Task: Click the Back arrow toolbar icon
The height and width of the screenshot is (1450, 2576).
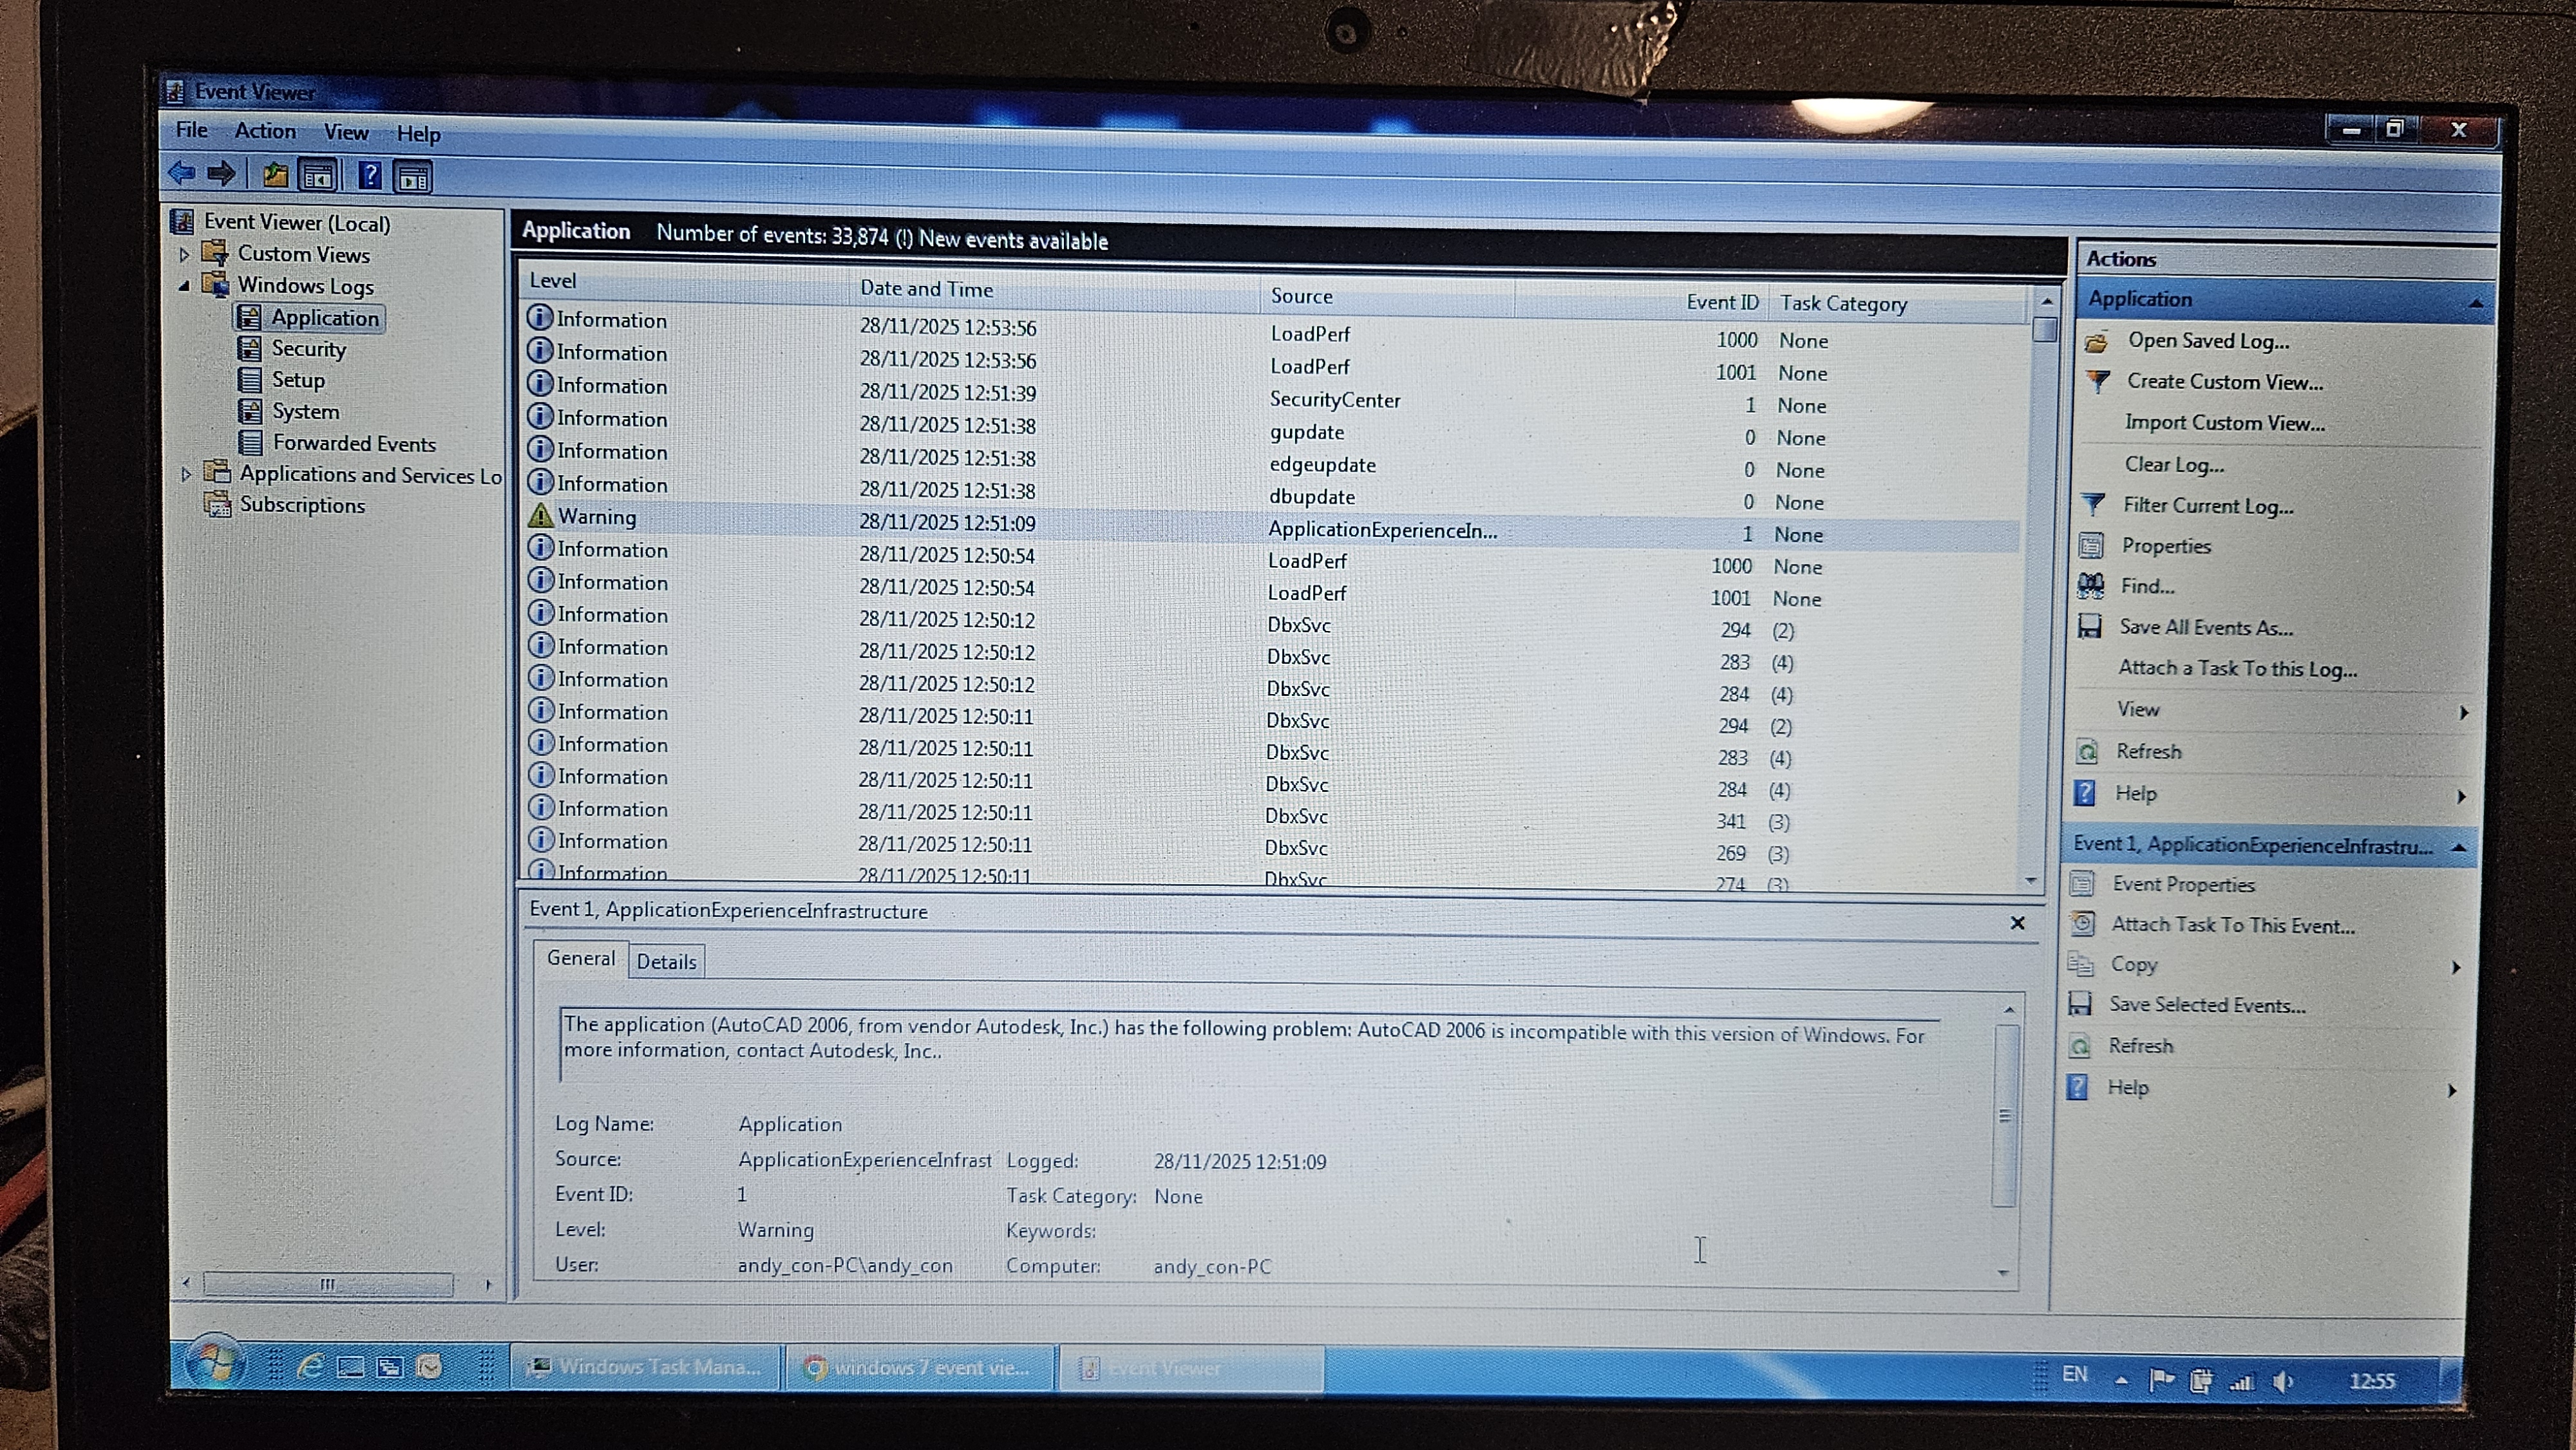Action: coord(182,173)
